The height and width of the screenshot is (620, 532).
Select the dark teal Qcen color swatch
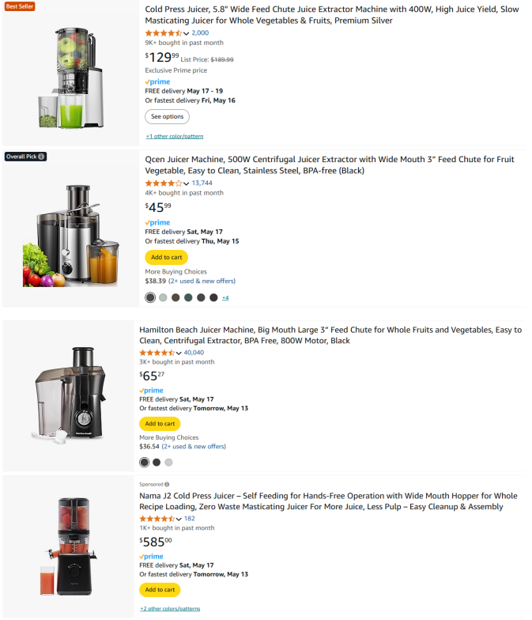pyautogui.click(x=188, y=297)
